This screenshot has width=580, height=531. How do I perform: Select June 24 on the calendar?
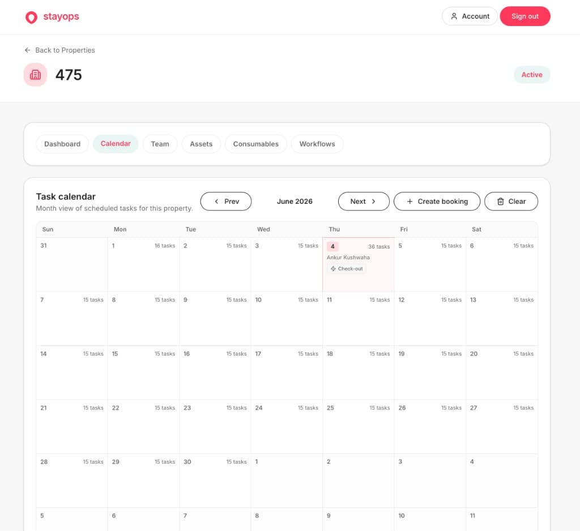coord(287,426)
